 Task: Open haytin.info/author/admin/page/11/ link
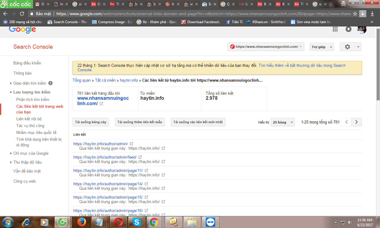point(108,170)
